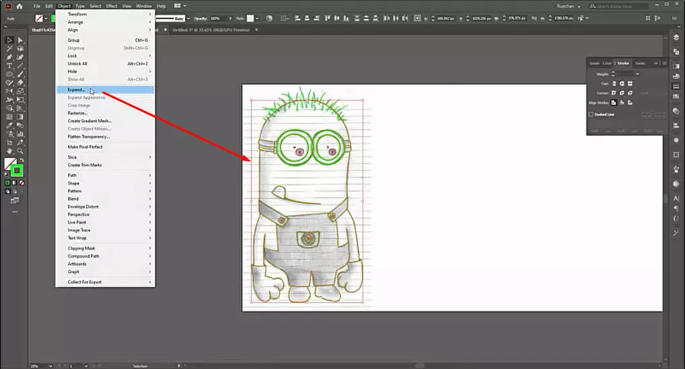This screenshot has width=685, height=369.
Task: Click the Recolor Artwork wheel icon
Action: [x=269, y=18]
